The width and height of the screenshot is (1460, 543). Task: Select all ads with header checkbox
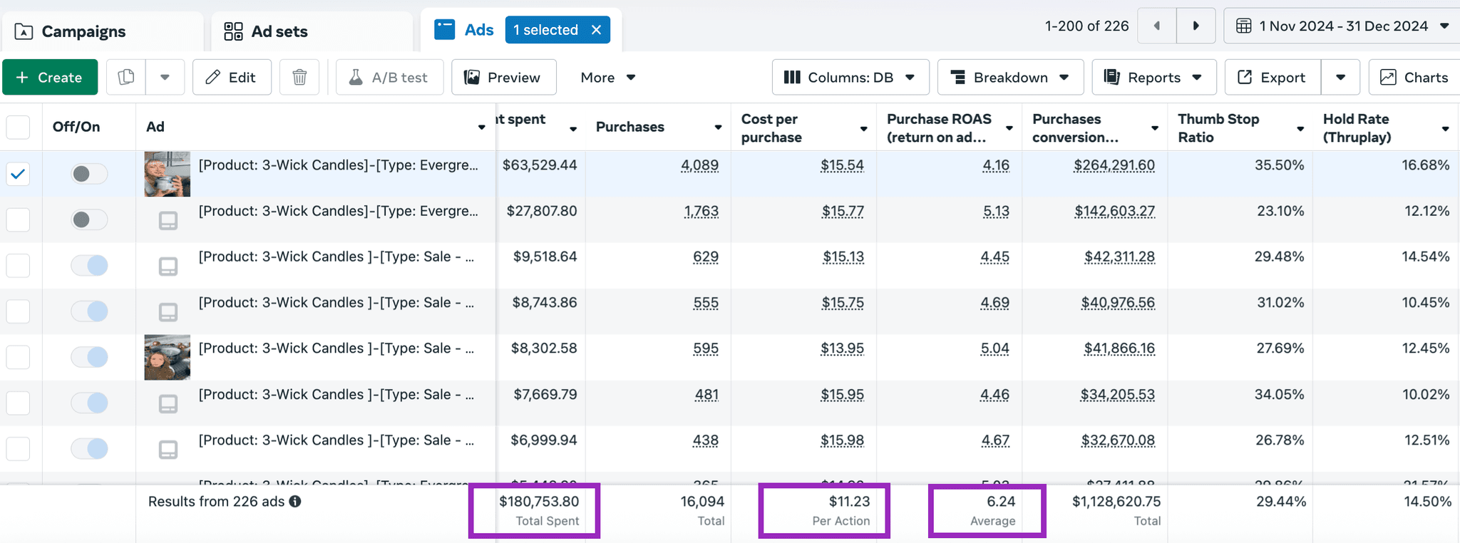pos(18,128)
